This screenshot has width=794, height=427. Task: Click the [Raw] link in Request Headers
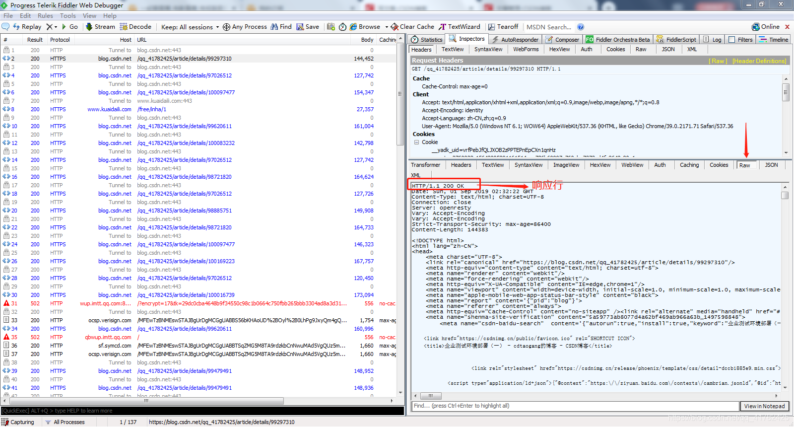point(718,61)
